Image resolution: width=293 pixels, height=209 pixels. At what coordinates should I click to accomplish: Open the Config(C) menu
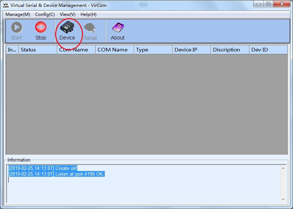coord(45,14)
